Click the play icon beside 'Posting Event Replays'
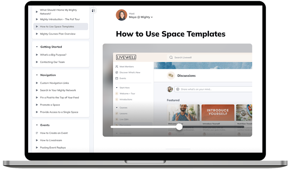288x169 pixels. pyautogui.click(x=37, y=148)
